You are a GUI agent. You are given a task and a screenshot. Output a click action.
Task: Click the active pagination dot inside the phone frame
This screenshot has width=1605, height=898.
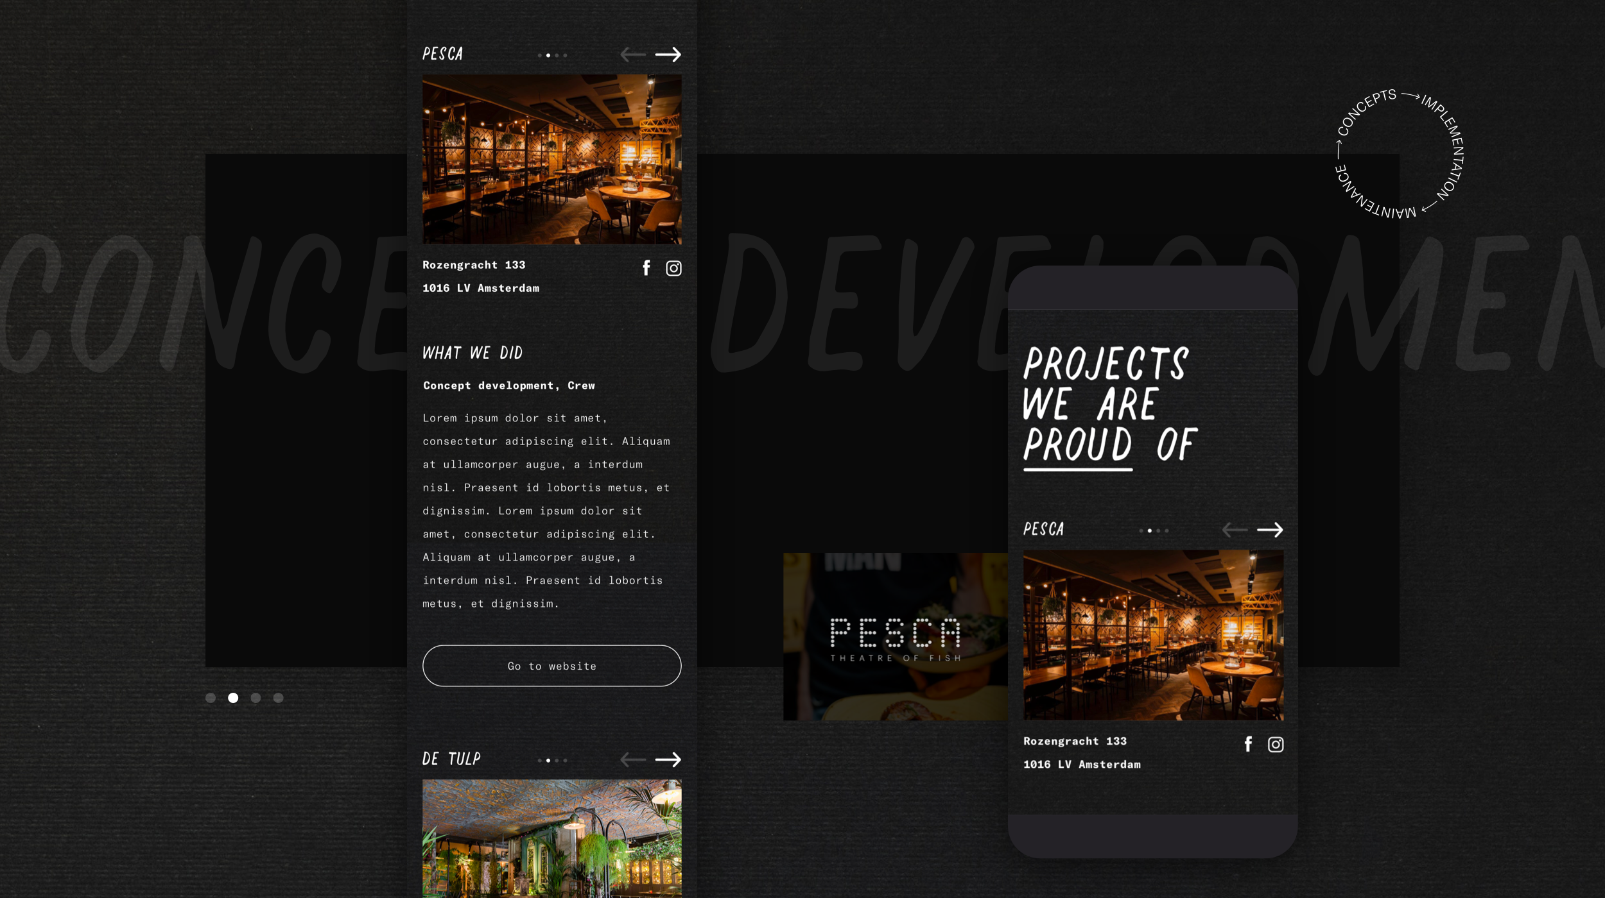click(1150, 530)
